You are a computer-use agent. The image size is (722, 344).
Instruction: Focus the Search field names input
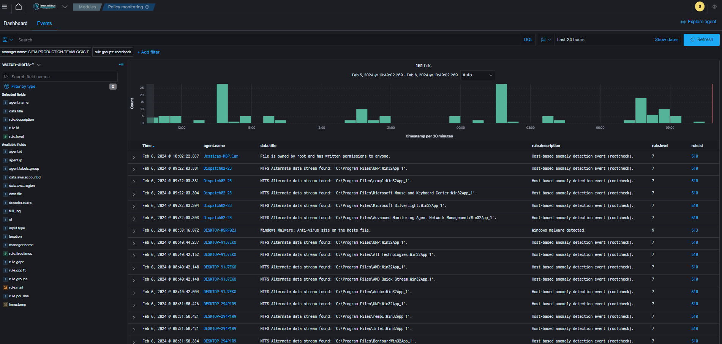[x=60, y=77]
